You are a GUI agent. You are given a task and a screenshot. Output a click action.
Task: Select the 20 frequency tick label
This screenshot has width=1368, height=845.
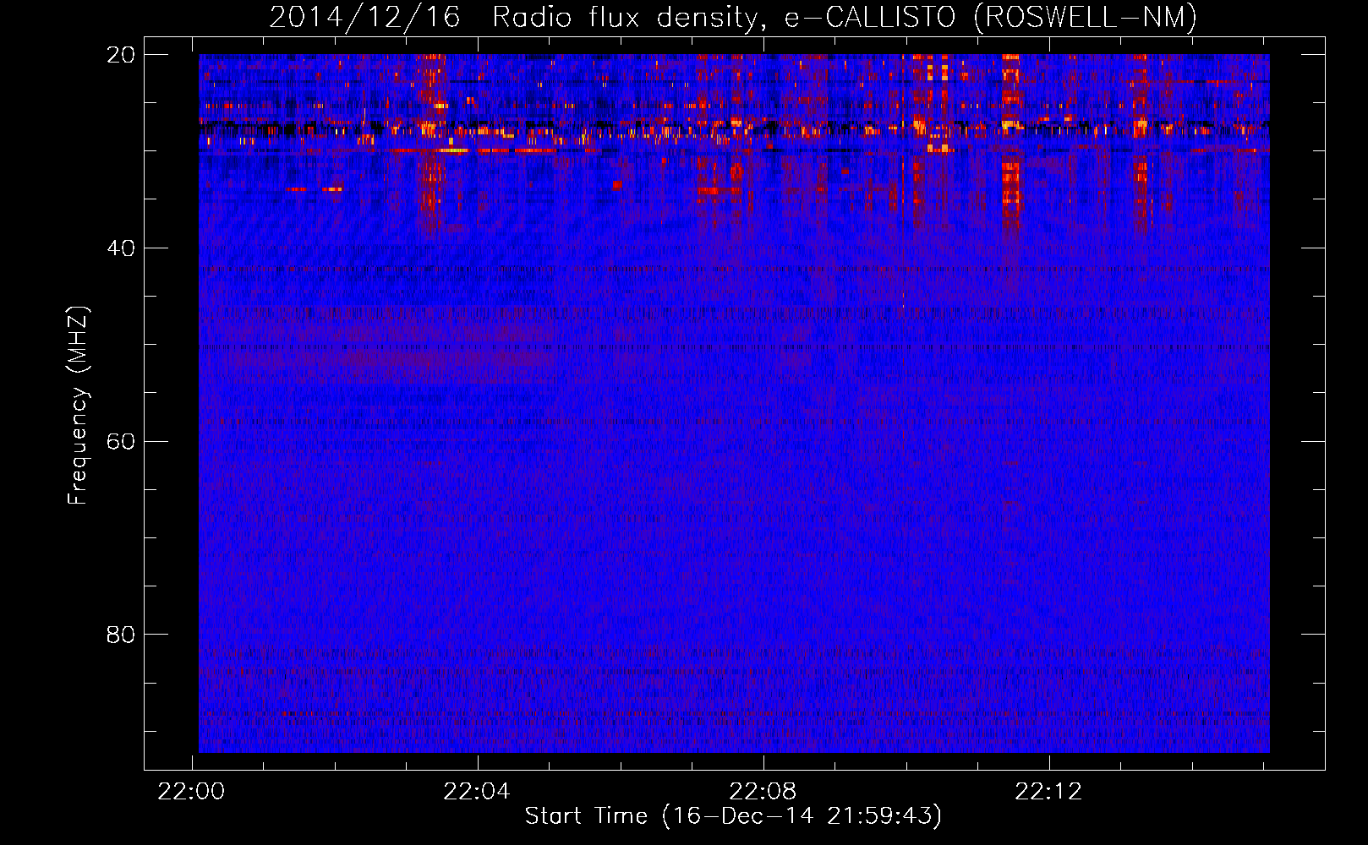[121, 55]
